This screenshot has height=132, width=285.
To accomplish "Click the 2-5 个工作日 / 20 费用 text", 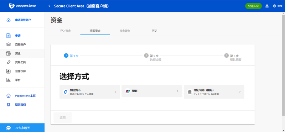I will pos(207,94).
